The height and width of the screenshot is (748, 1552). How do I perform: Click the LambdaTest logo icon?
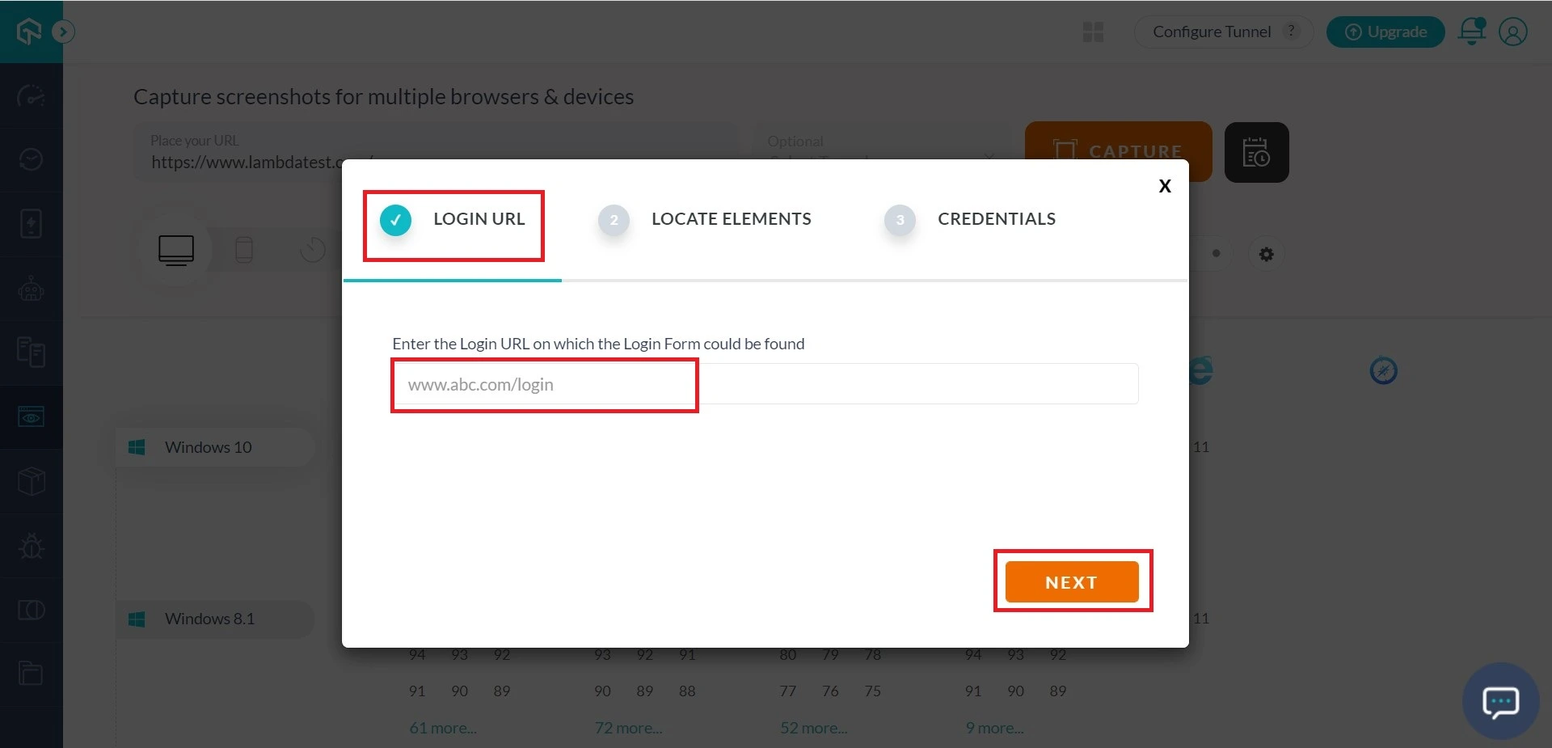pyautogui.click(x=29, y=32)
